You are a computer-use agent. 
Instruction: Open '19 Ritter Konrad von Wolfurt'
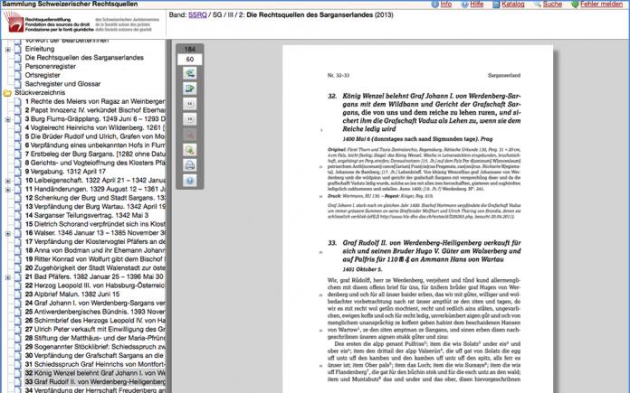(x=95, y=259)
